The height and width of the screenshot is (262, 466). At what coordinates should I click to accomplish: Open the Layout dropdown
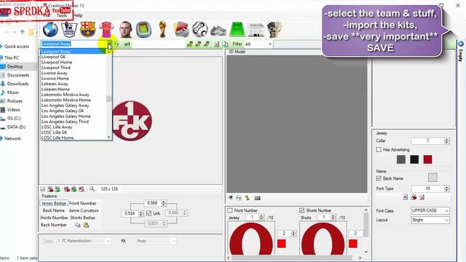click(x=430, y=220)
